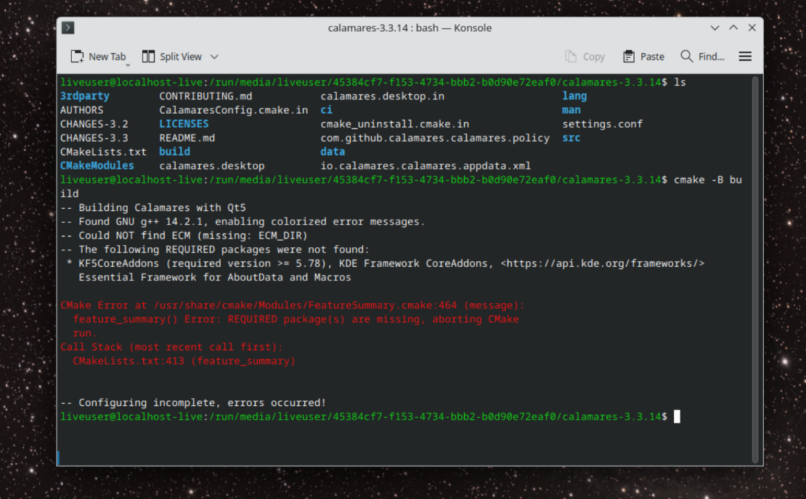This screenshot has height=499, width=806.
Task: Click the src directory name
Action: 571,138
